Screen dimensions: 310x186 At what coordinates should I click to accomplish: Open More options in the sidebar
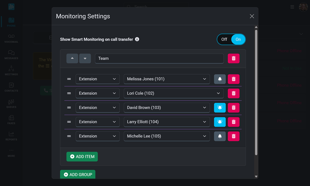(11, 153)
